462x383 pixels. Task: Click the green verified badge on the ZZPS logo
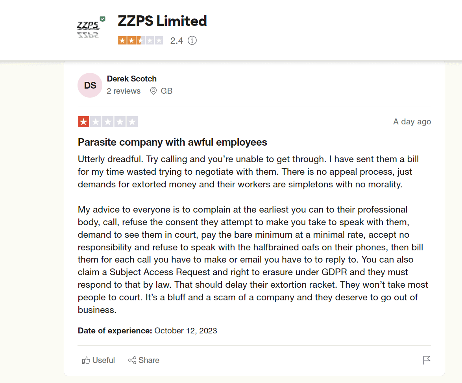[102, 19]
